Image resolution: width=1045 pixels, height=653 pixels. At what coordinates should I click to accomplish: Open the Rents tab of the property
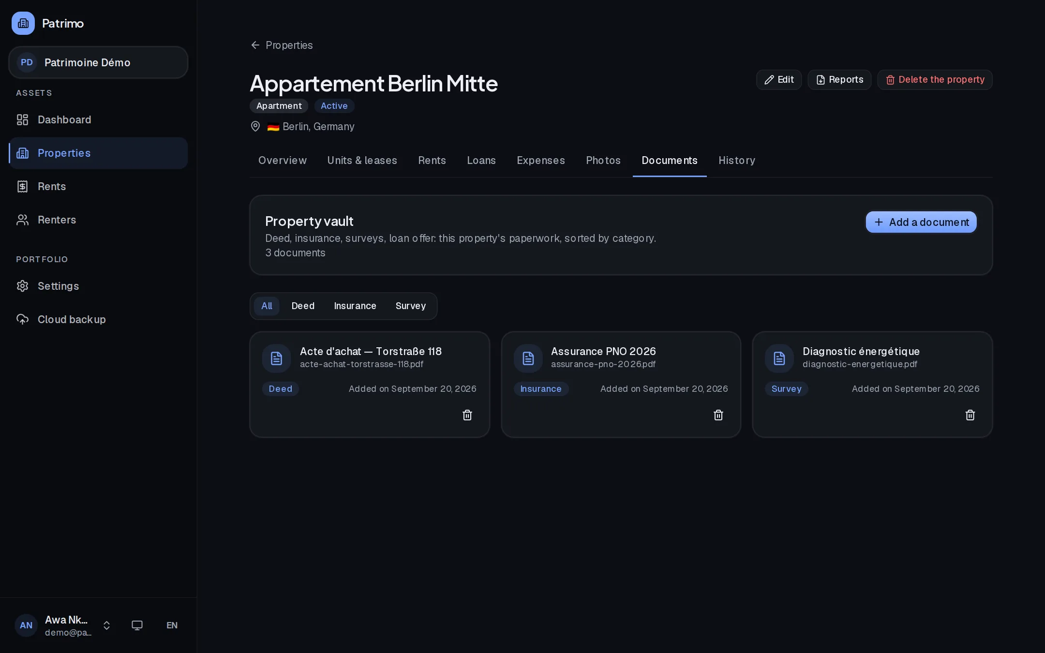click(x=432, y=161)
